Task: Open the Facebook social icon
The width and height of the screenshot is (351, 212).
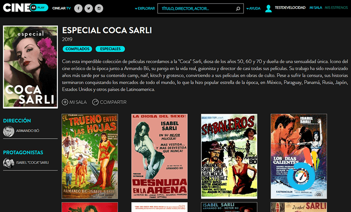Action: [78, 9]
